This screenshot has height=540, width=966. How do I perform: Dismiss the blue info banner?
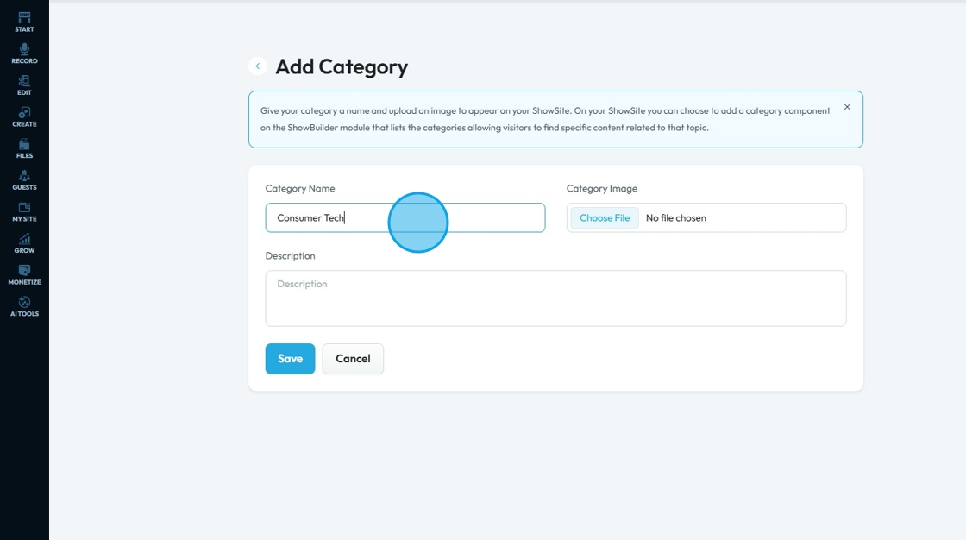point(847,107)
